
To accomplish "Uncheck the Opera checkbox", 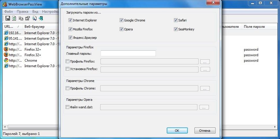I will [121, 29].
